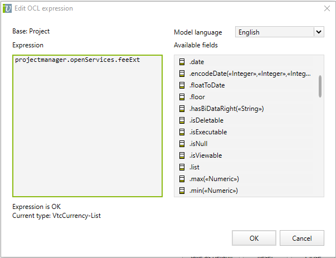
Task: Click the icon beside .date field
Action: point(182,62)
